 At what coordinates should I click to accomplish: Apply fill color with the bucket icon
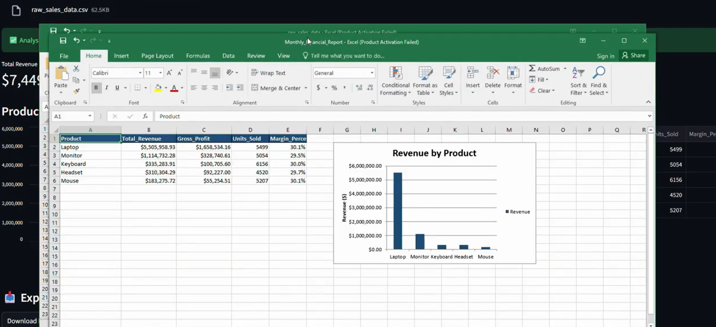pyautogui.click(x=158, y=88)
